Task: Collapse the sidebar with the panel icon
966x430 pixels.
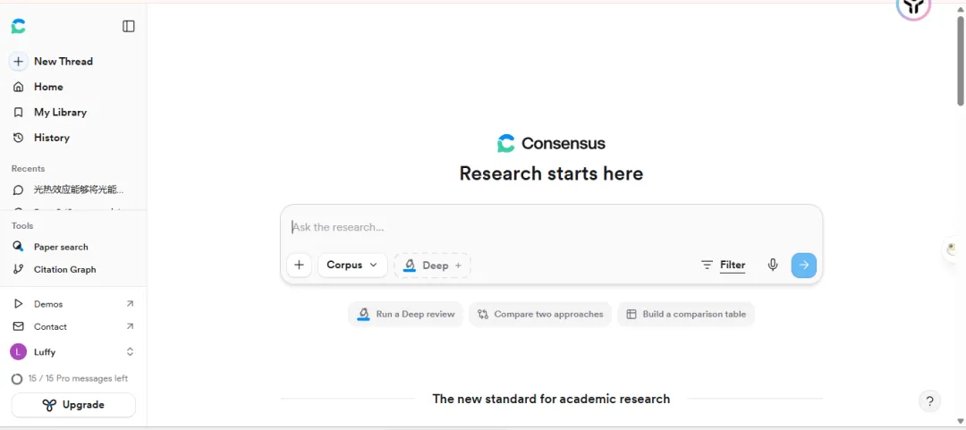Action: tap(128, 26)
